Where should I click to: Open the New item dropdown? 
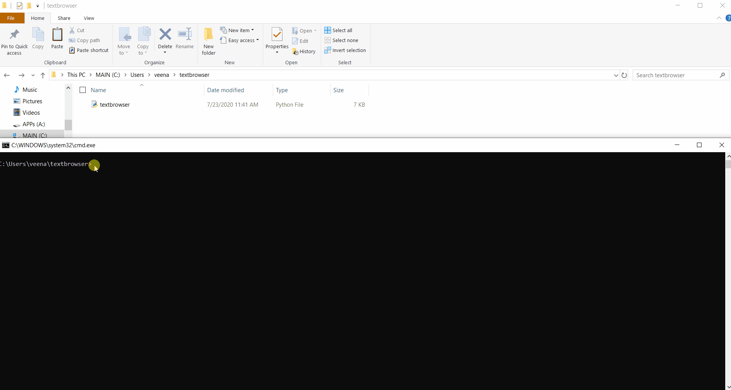pos(237,30)
